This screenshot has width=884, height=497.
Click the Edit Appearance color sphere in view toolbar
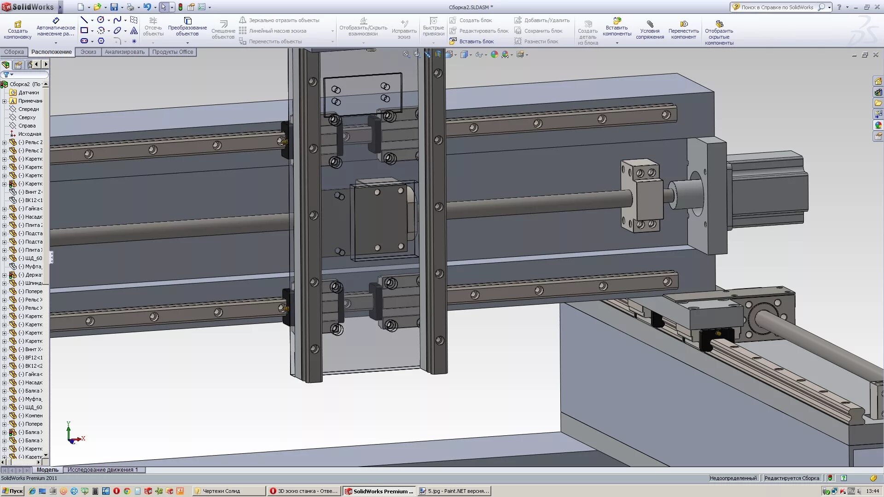coord(494,54)
